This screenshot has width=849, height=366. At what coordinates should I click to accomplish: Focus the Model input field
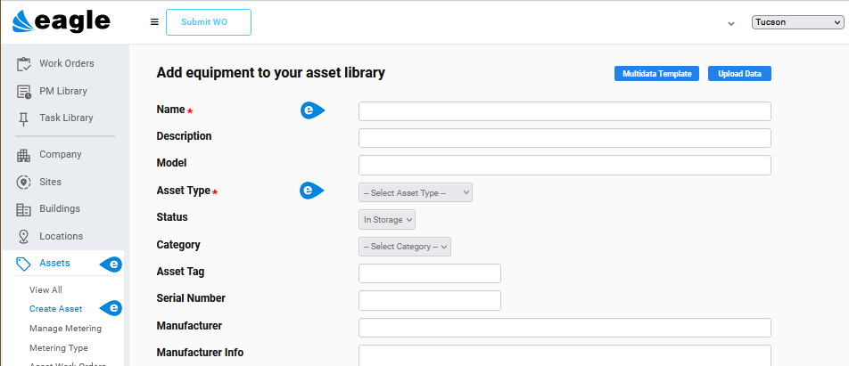[565, 165]
